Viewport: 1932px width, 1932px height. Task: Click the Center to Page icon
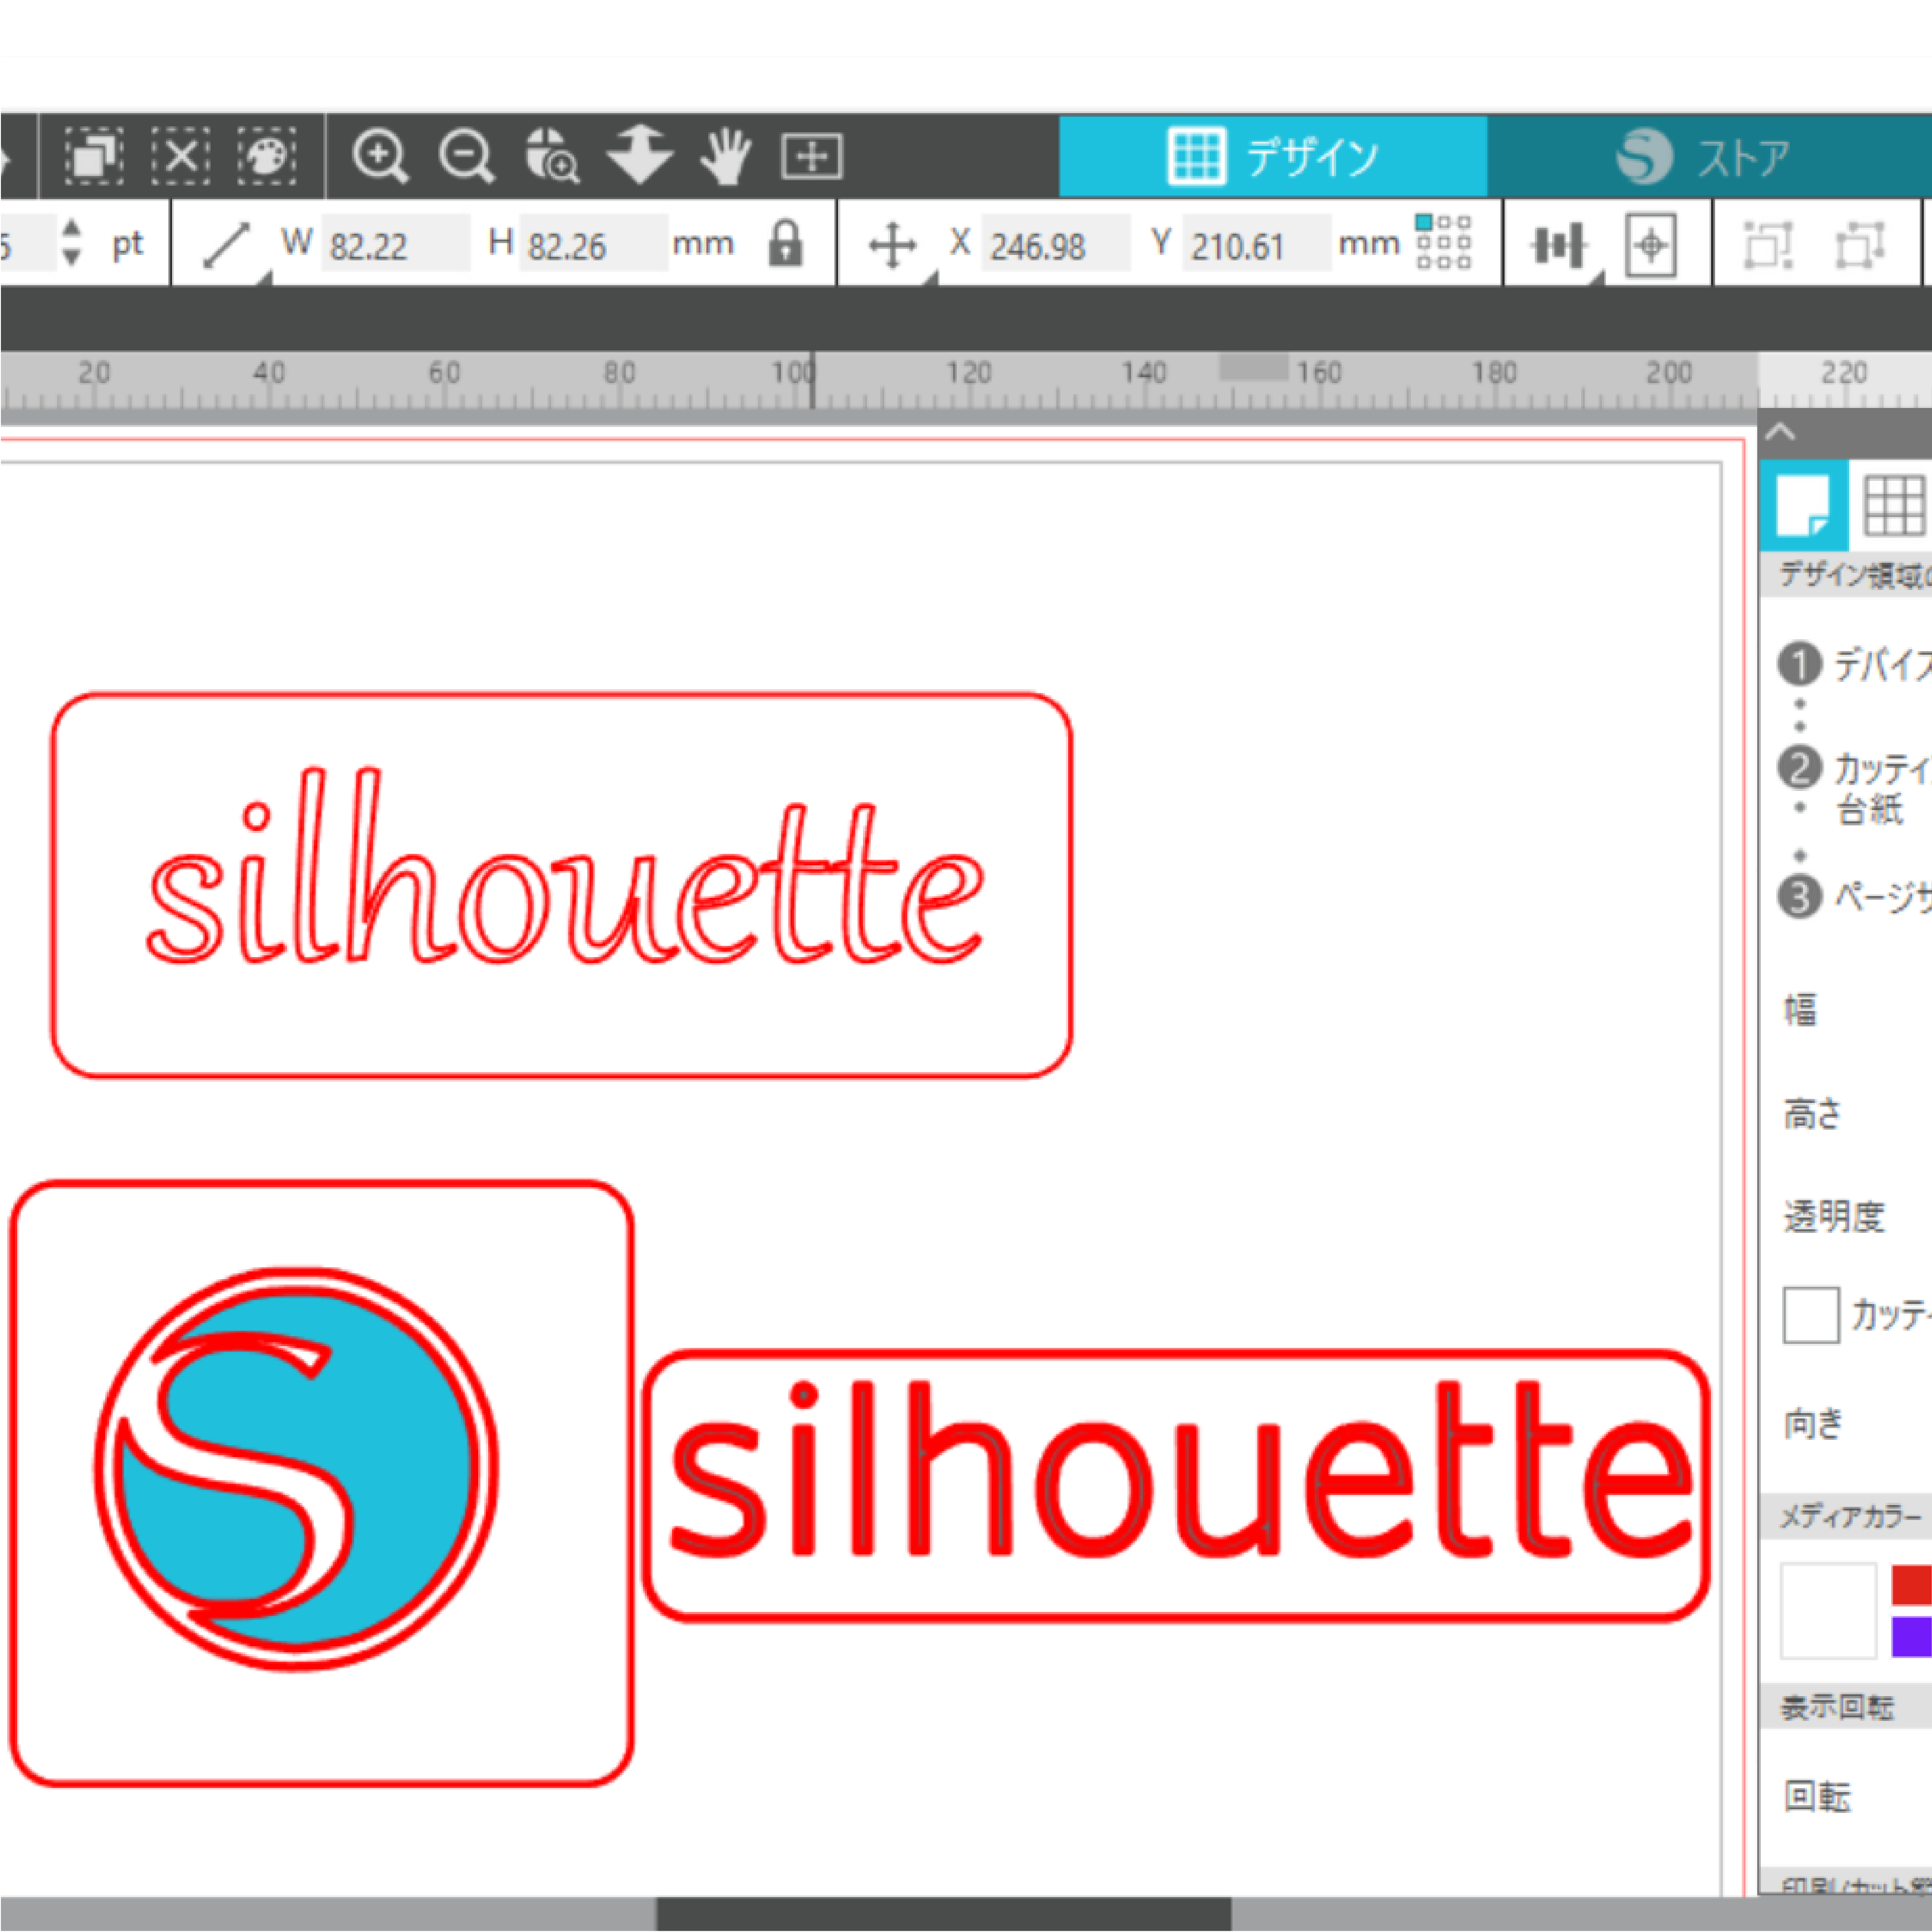[1651, 244]
